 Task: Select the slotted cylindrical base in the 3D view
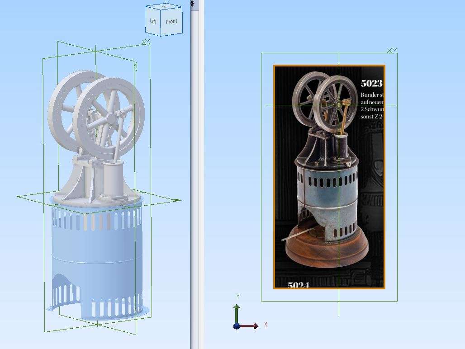[97, 261]
